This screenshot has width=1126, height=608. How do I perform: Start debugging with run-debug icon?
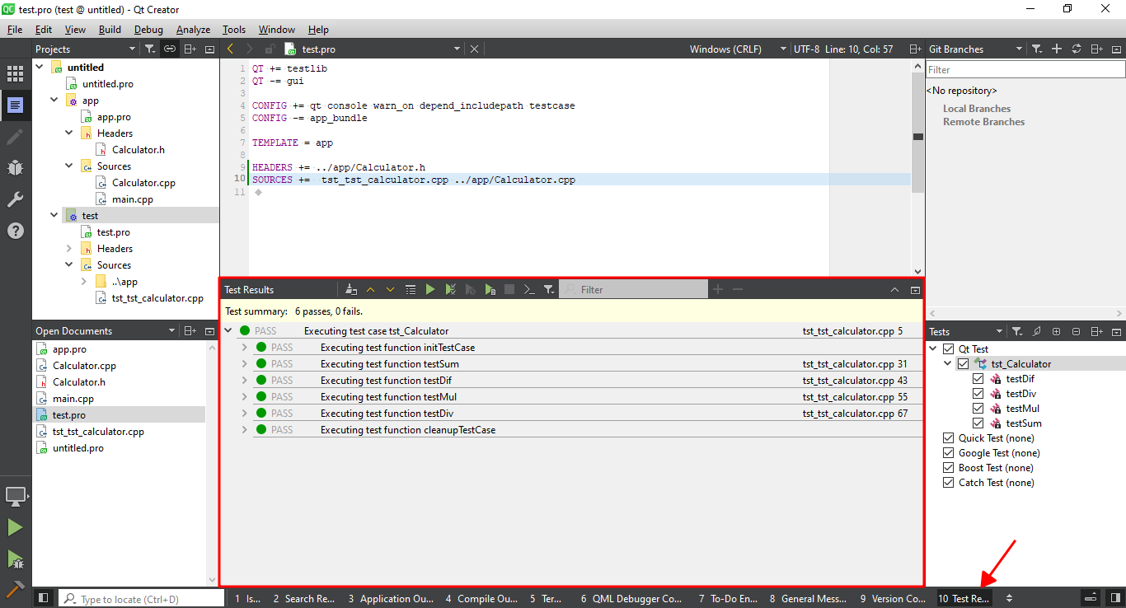tap(15, 559)
